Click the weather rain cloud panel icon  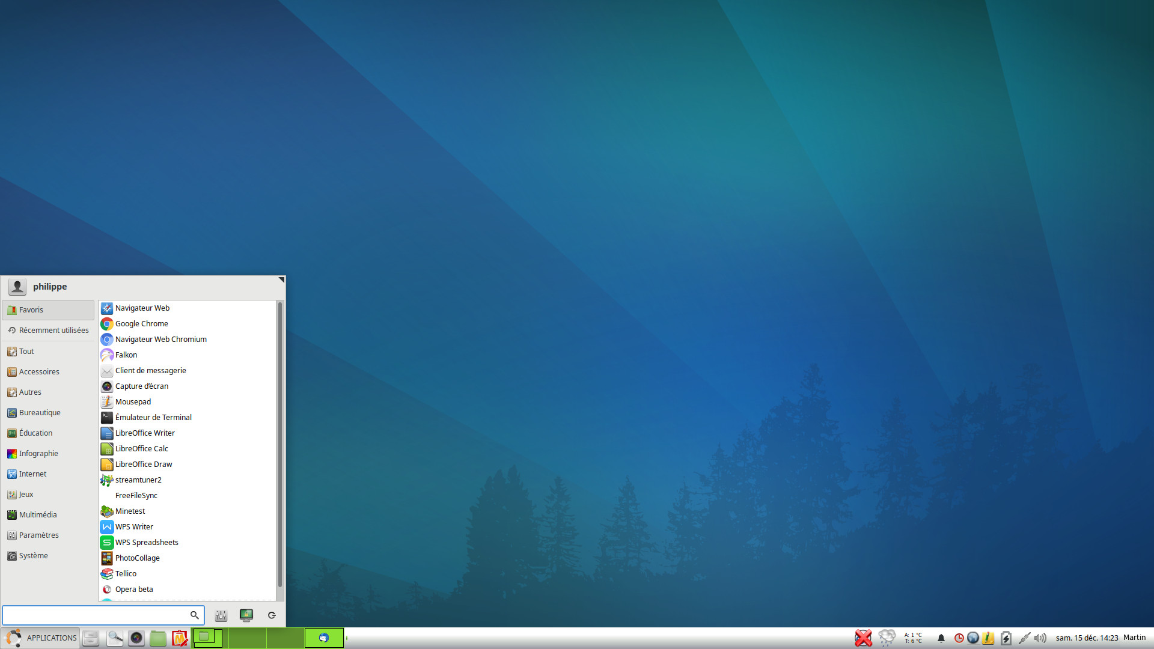pyautogui.click(x=887, y=638)
